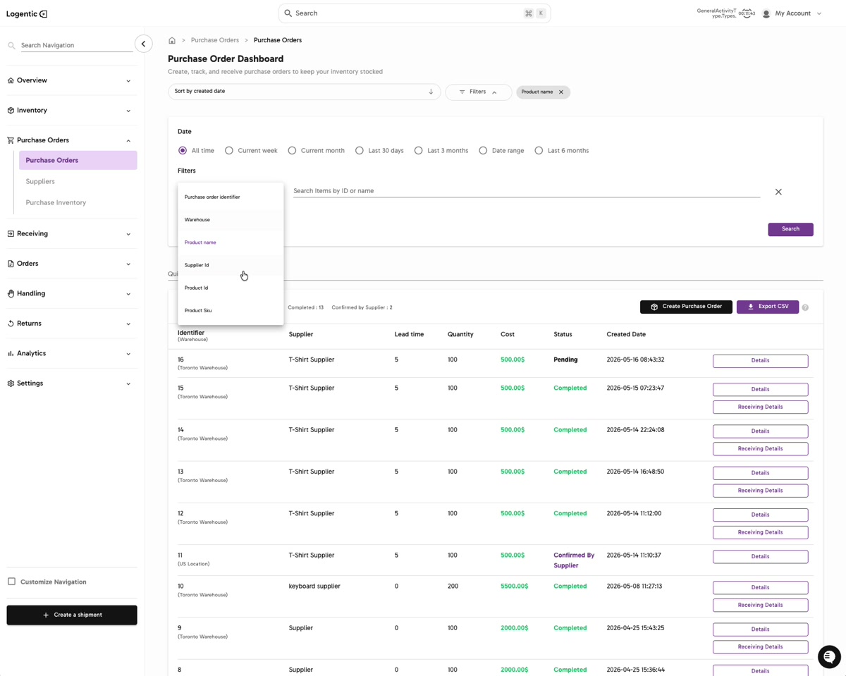Open the Sort by created date dropdown

(304, 92)
